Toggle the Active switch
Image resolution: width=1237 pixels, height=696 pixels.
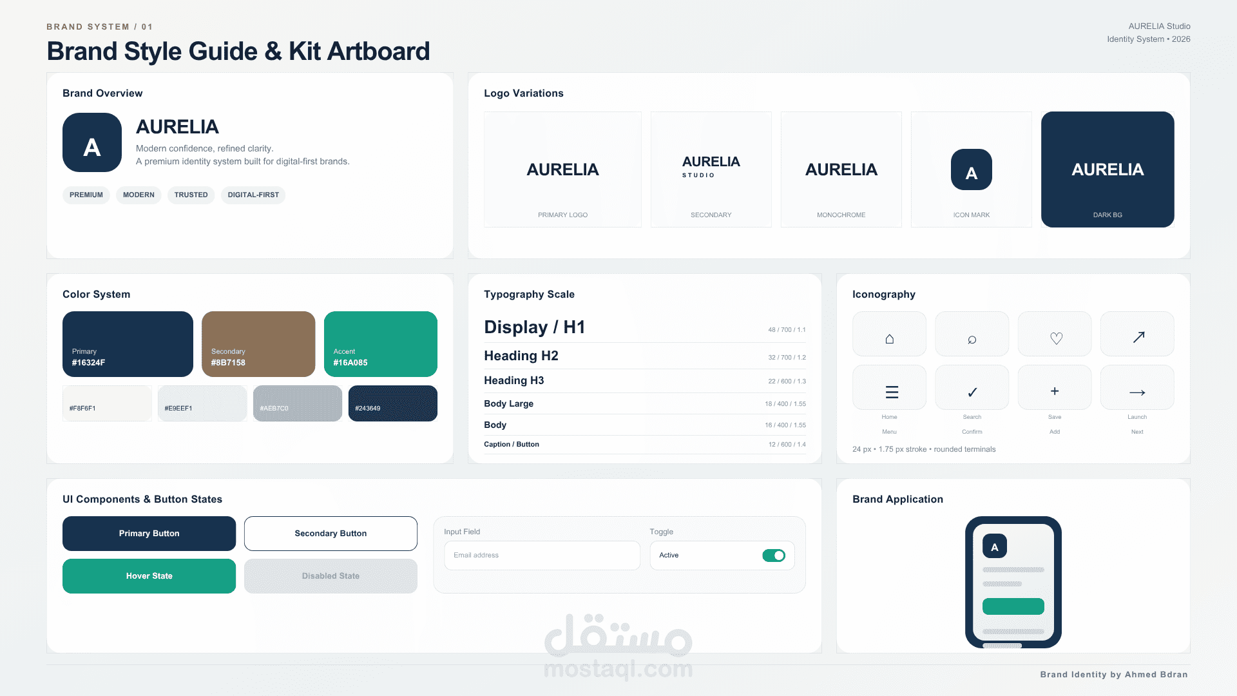[774, 556]
